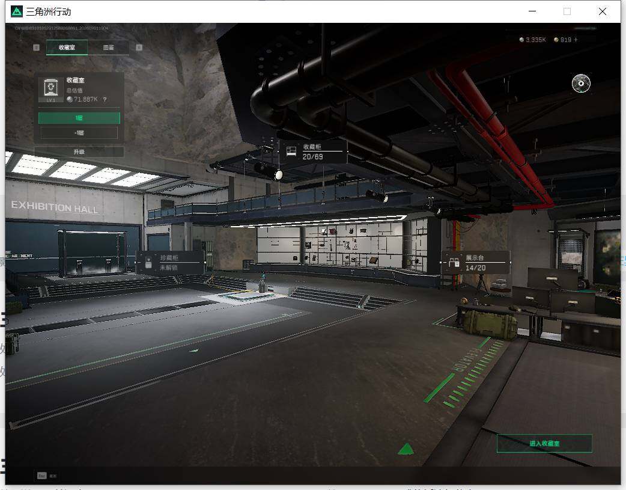This screenshot has height=490, width=626.
Task: Switch to the 图鉴 tab
Action: click(x=109, y=47)
